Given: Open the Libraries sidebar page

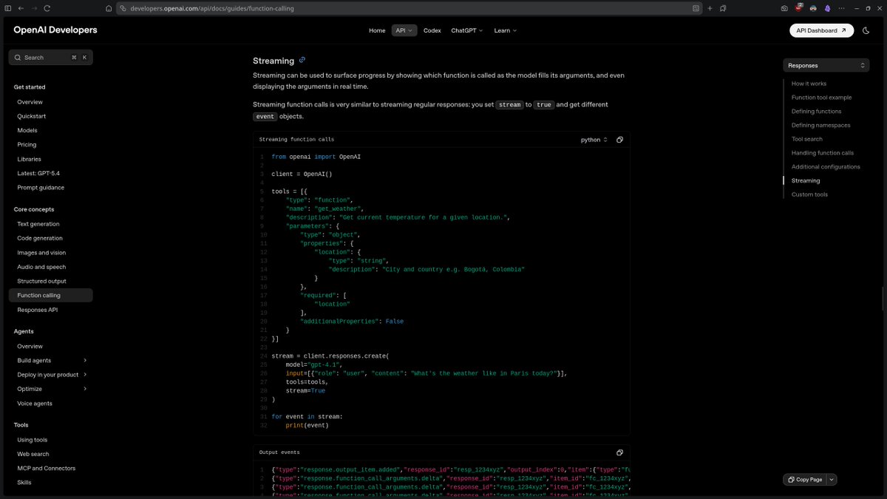Looking at the screenshot, I should [30, 159].
